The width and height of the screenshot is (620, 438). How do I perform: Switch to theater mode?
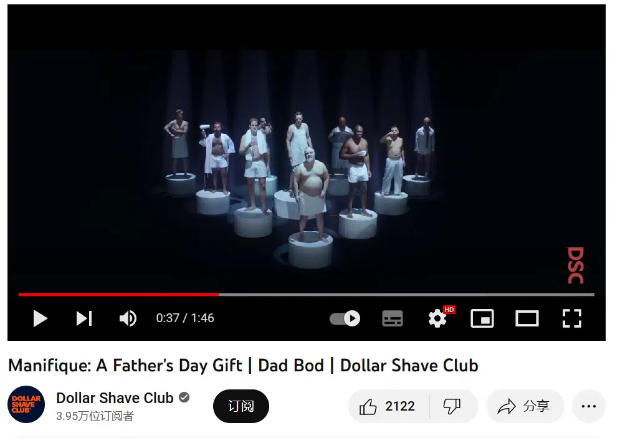527,318
